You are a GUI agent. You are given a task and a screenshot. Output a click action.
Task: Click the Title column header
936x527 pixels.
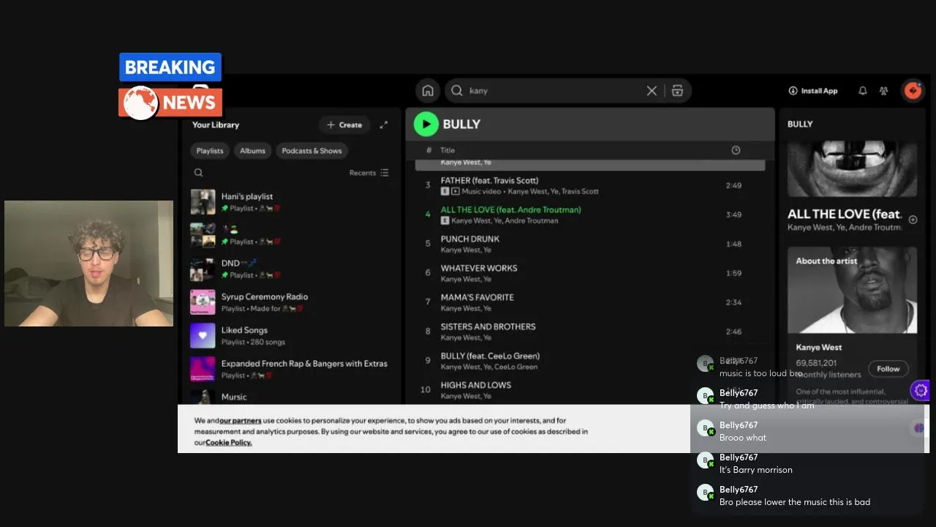(448, 150)
